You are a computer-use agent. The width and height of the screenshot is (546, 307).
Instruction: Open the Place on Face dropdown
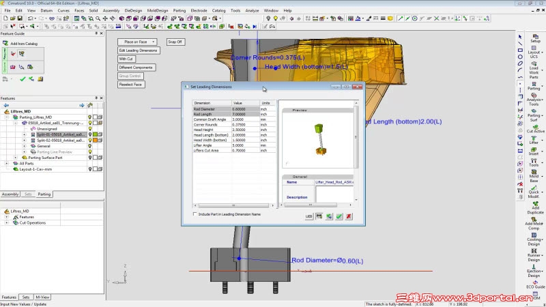[137, 42]
